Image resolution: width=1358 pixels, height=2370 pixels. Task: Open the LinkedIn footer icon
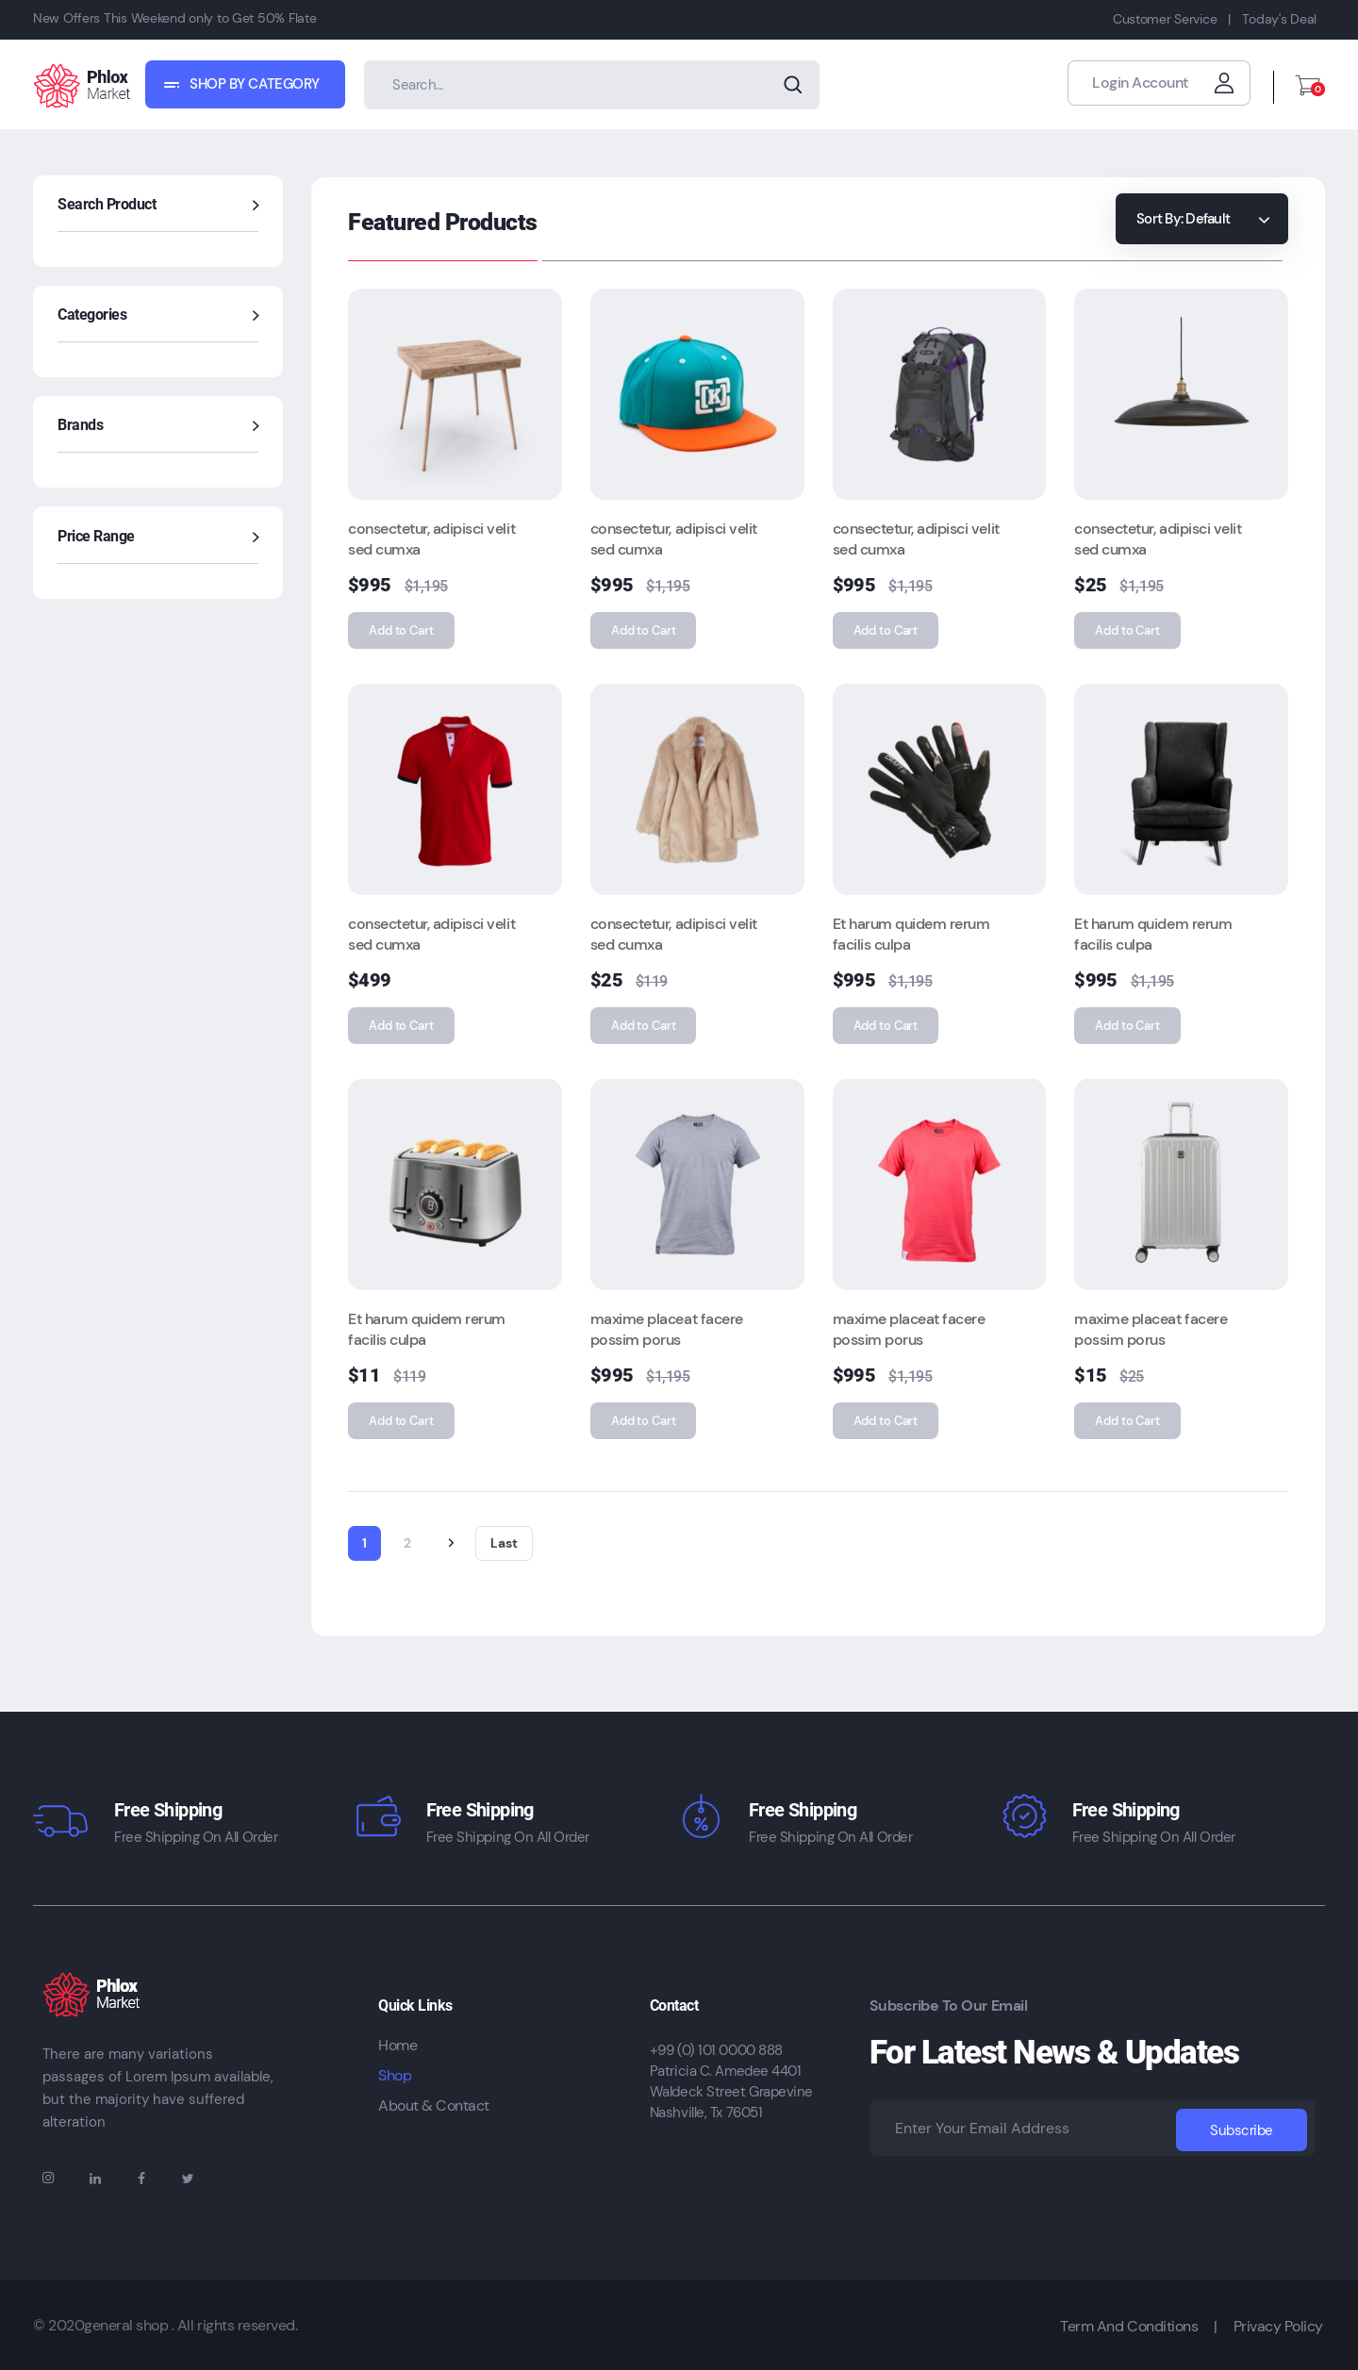click(x=95, y=2179)
